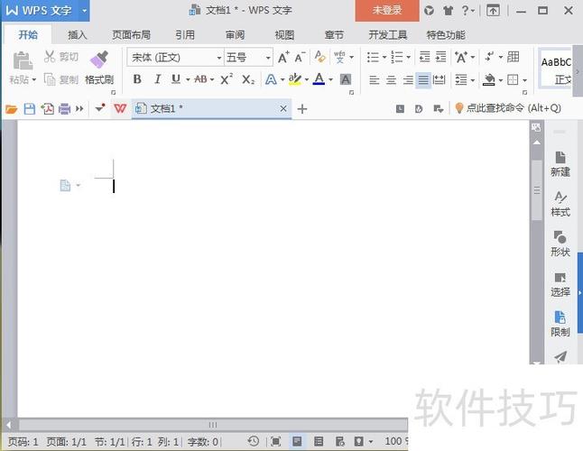Screen dimensions: 583x451
Task: Click the superscript X² icon
Action: [227, 79]
